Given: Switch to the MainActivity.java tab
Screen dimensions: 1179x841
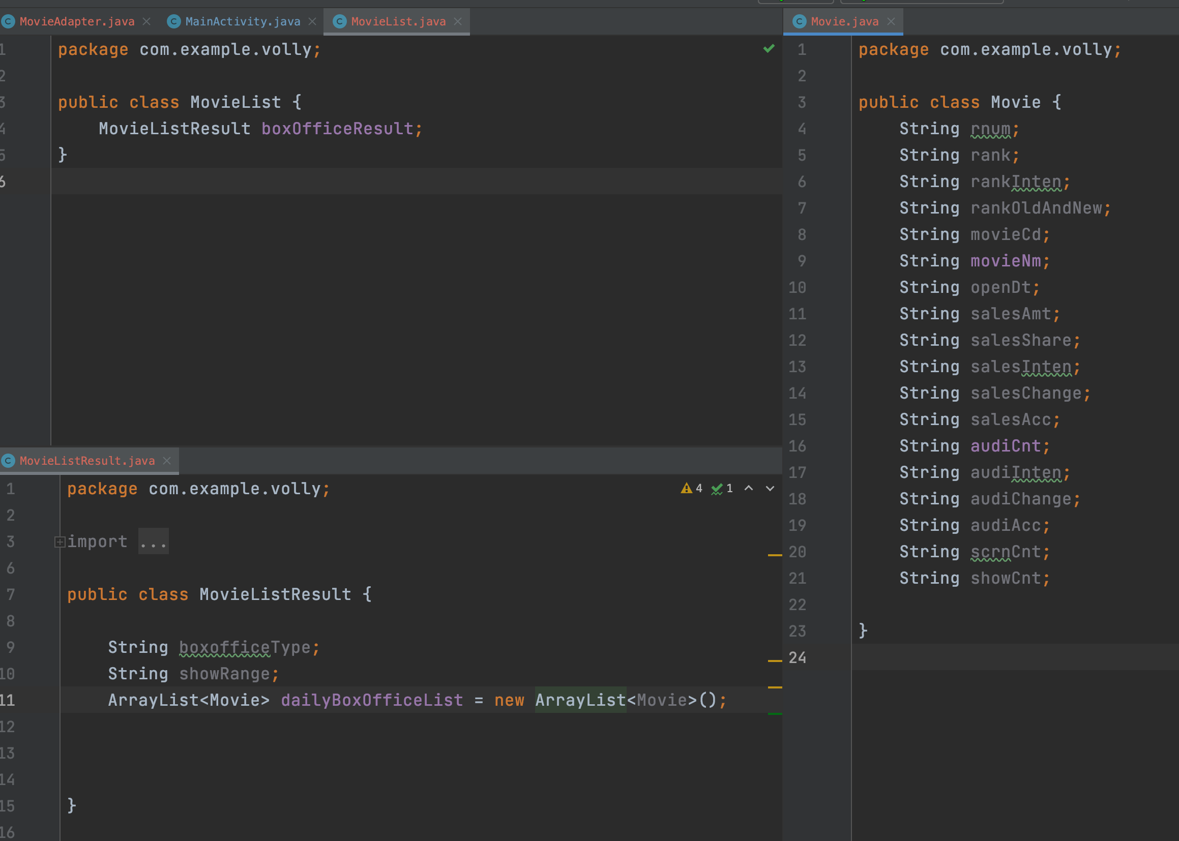Looking at the screenshot, I should [243, 21].
